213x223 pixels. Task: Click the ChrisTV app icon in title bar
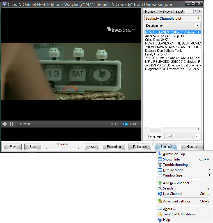tap(4, 4)
